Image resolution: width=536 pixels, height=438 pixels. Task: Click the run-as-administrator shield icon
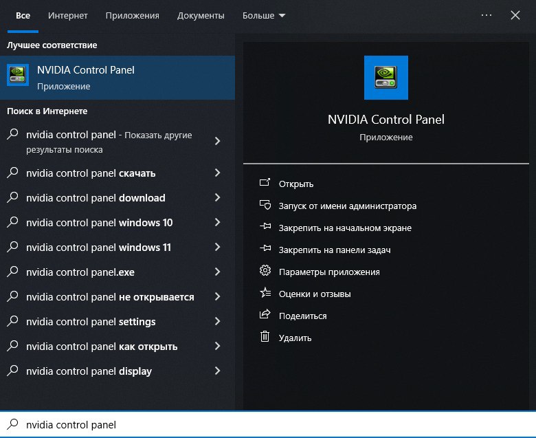click(265, 205)
